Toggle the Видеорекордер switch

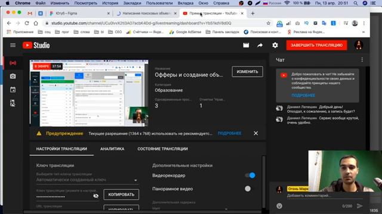250,175
